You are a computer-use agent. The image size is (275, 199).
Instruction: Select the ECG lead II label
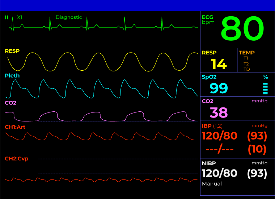(7, 17)
